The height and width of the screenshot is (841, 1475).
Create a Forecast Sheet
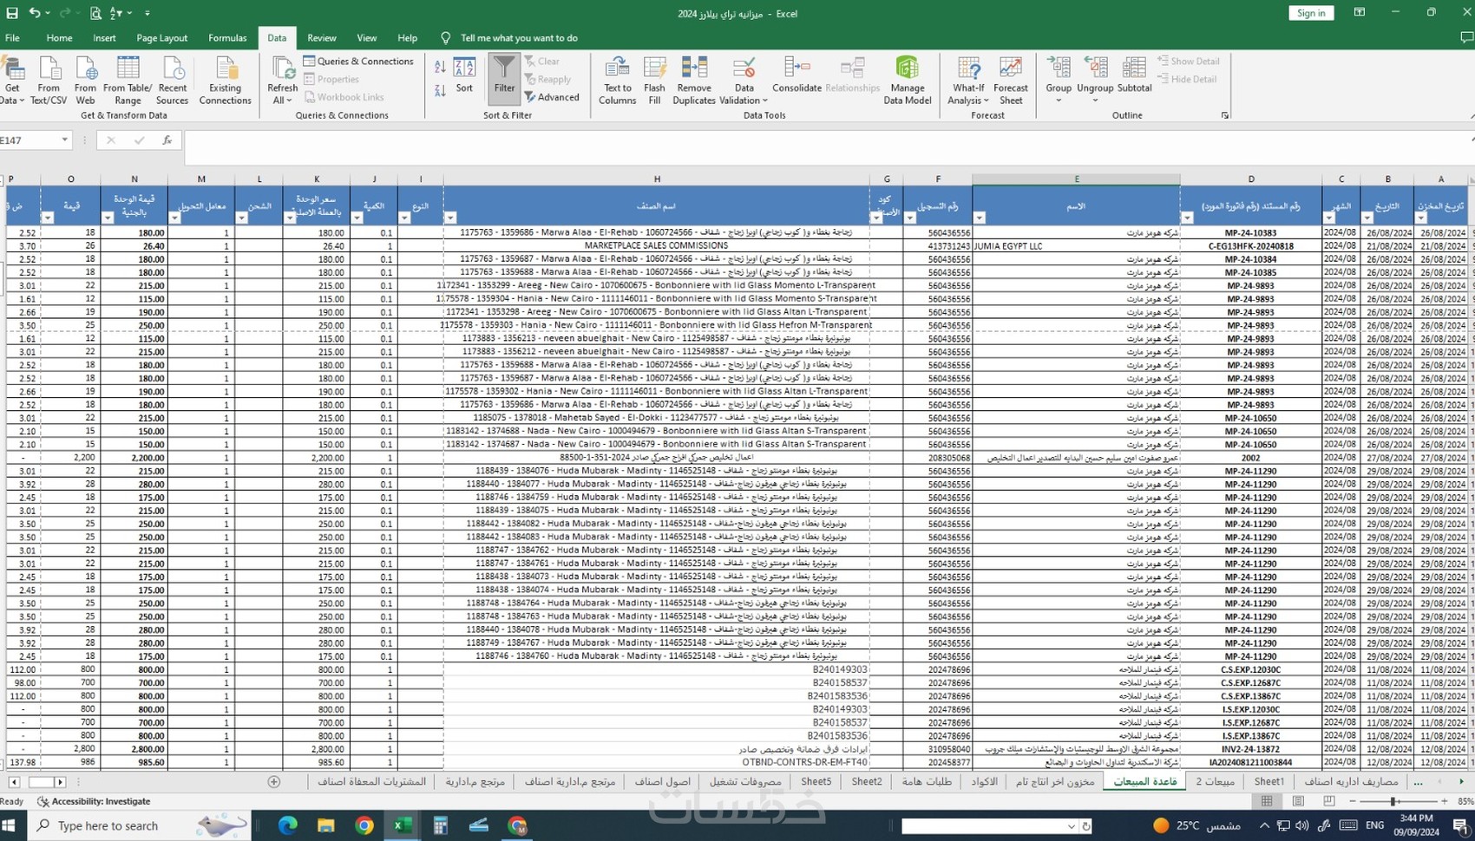click(x=1011, y=81)
